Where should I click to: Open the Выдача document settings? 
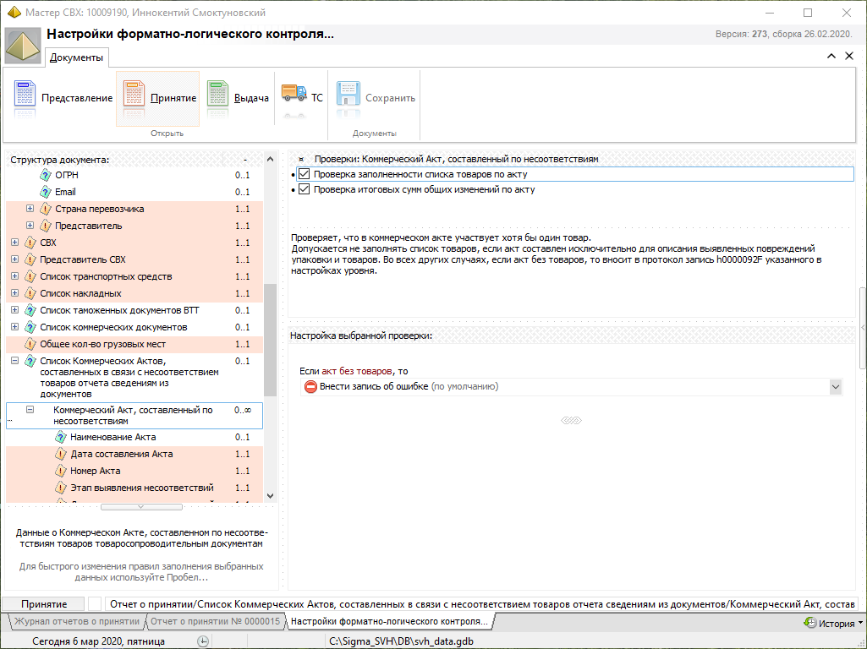238,98
